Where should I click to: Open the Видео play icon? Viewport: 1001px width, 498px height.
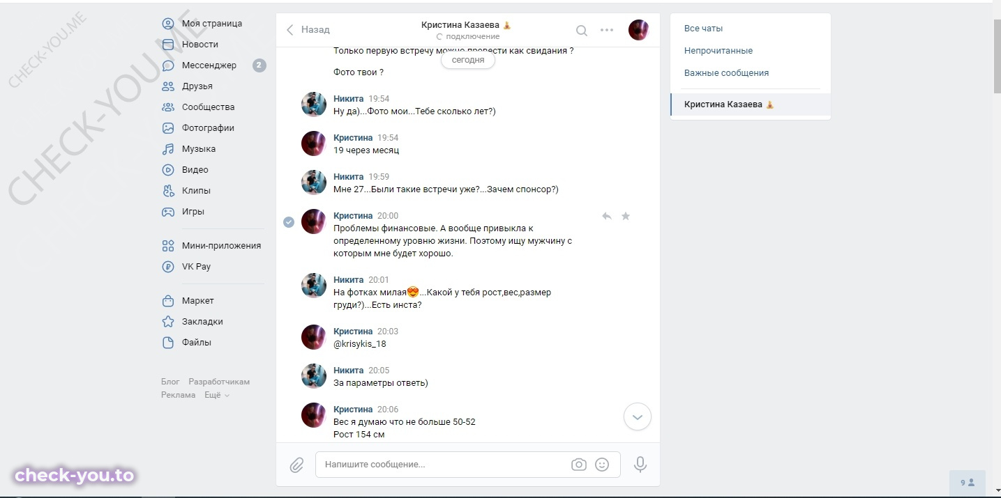(x=168, y=170)
